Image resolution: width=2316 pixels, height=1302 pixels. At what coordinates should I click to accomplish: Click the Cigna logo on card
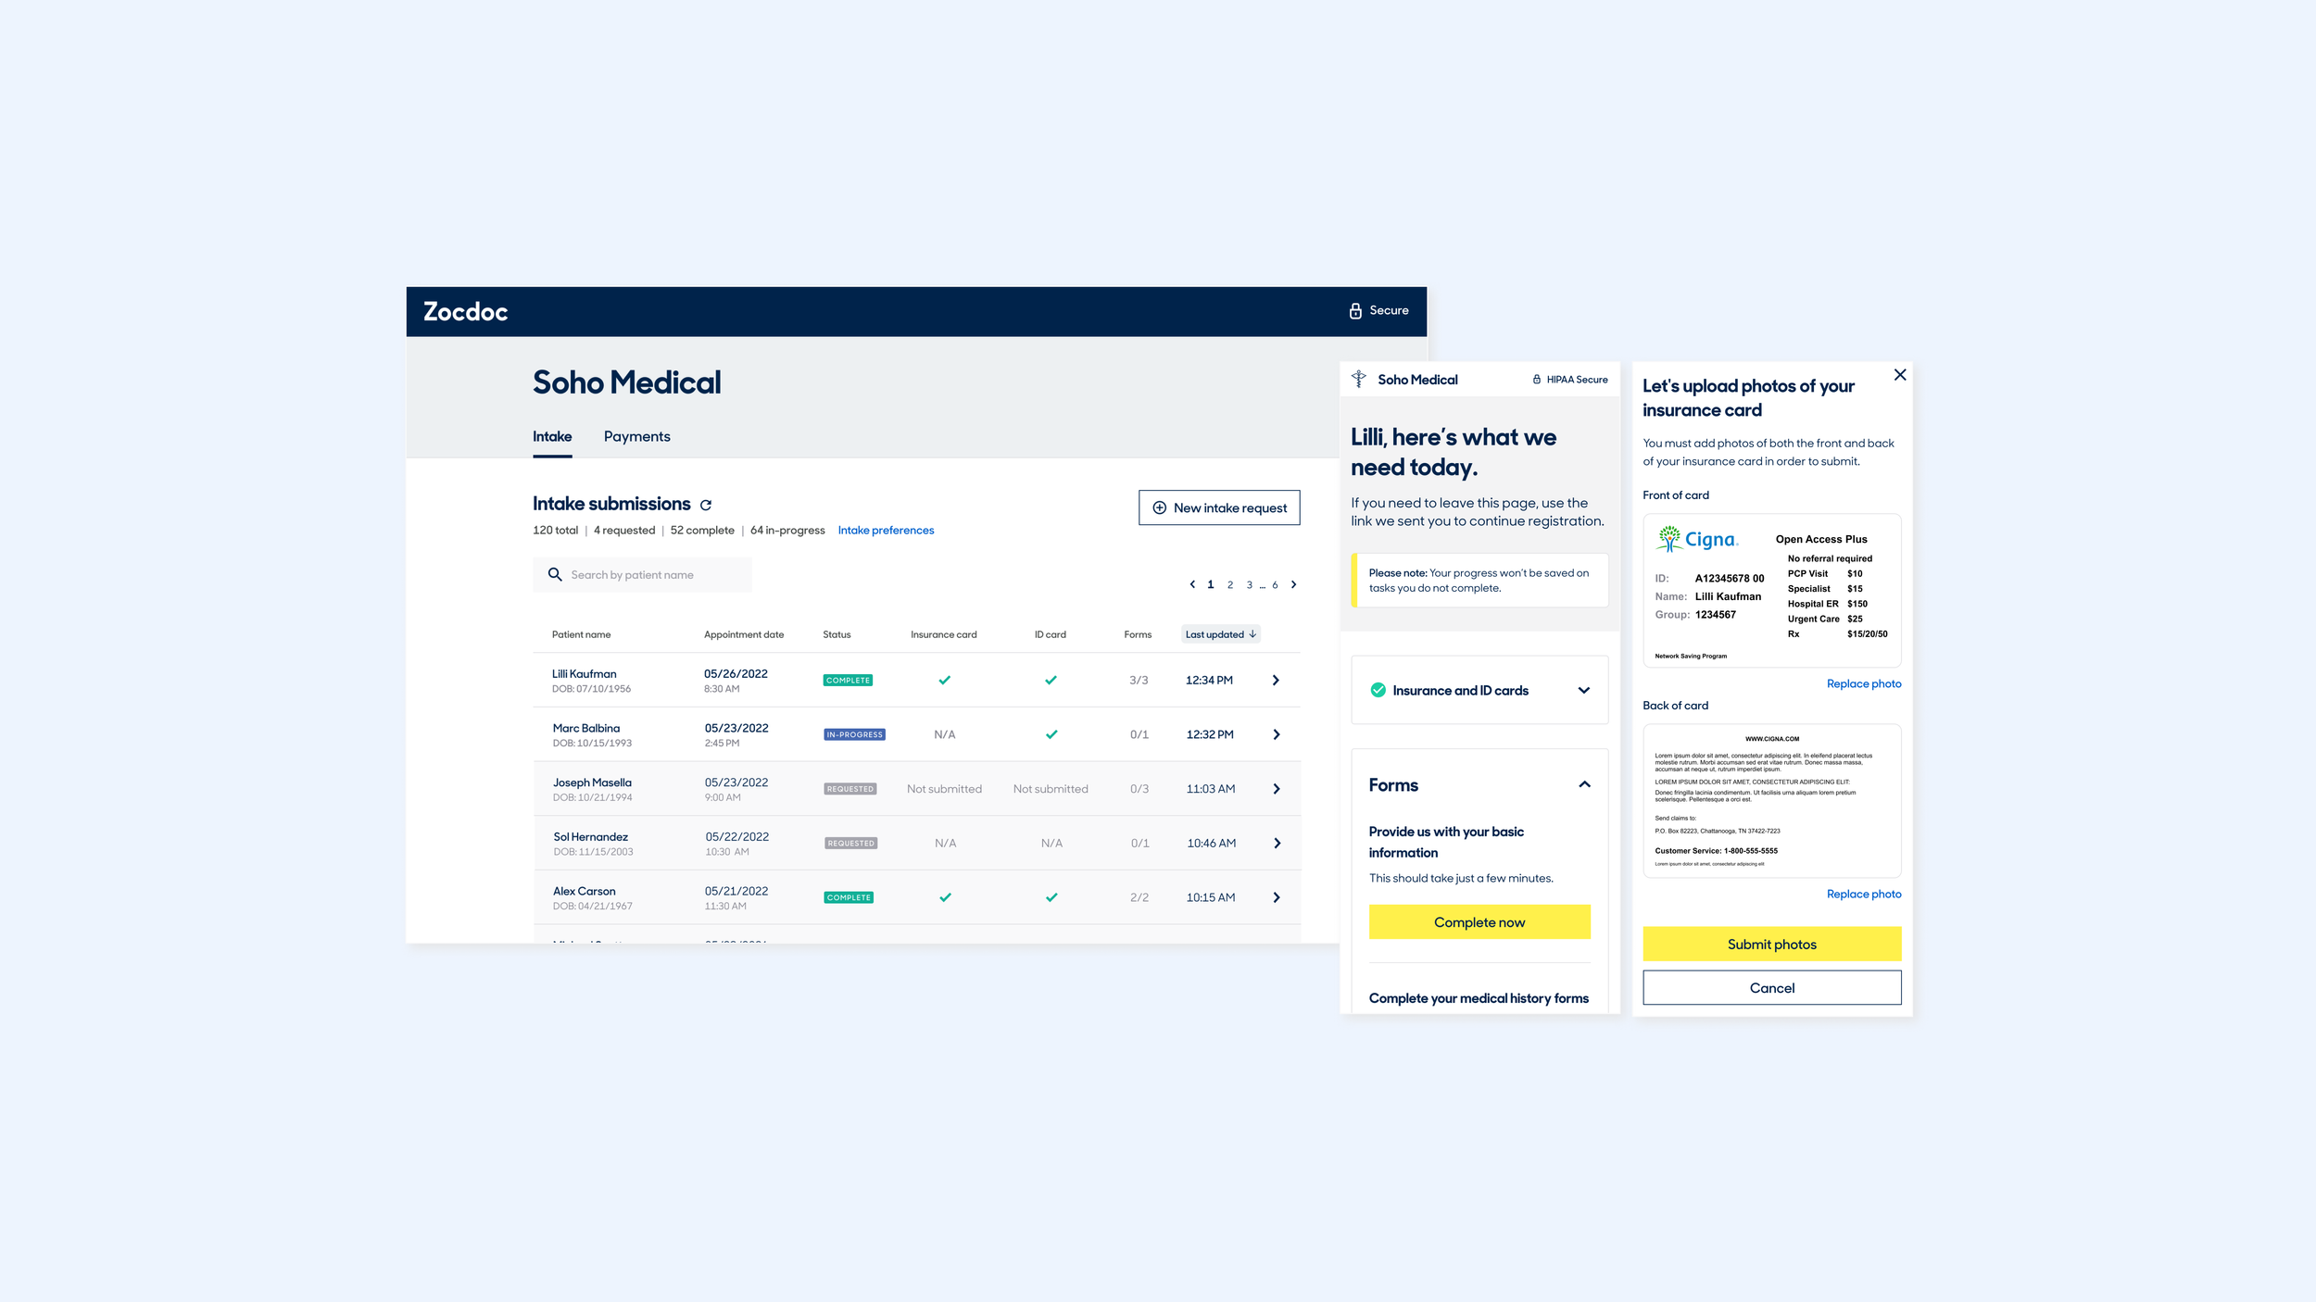coord(1698,539)
